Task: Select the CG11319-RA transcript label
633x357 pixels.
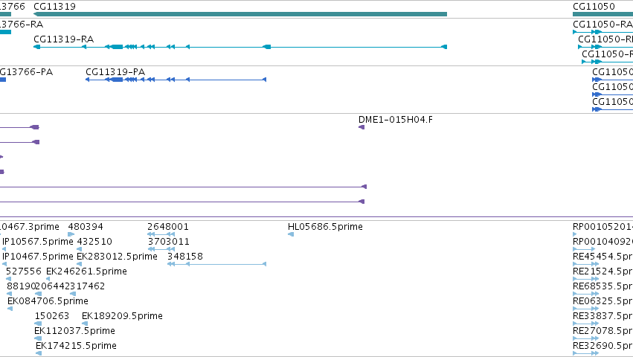Action: coord(64,39)
